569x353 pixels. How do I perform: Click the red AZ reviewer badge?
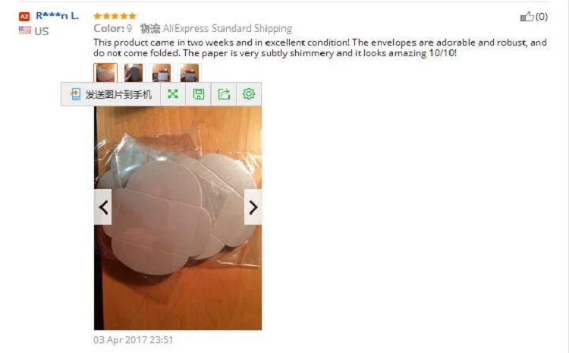tap(24, 17)
